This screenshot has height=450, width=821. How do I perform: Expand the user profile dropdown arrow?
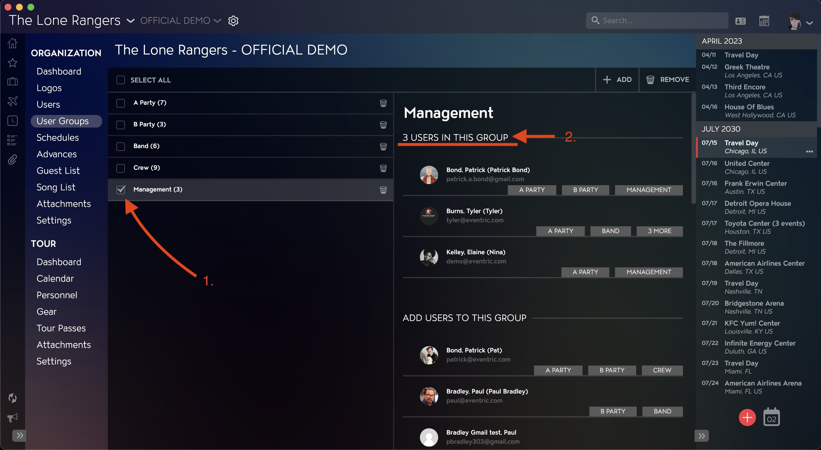click(810, 23)
